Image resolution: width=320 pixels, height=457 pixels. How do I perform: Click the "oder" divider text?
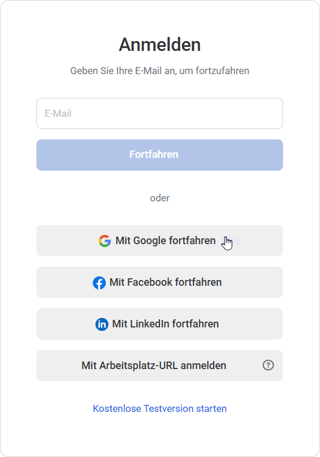159,198
